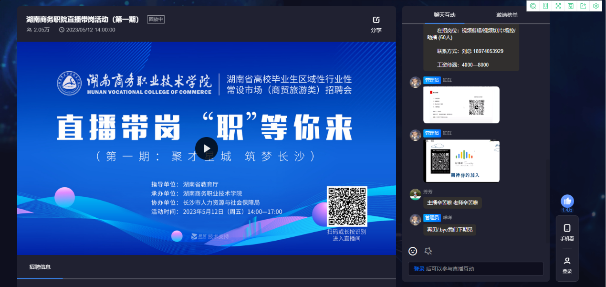
Task: Click the 登录 button in side panel
Action: tap(567, 265)
